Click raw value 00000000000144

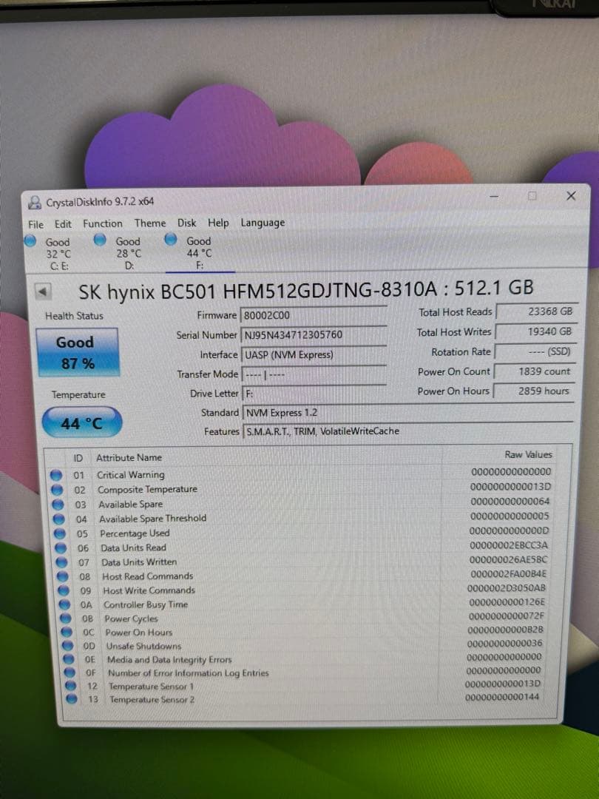click(x=502, y=697)
